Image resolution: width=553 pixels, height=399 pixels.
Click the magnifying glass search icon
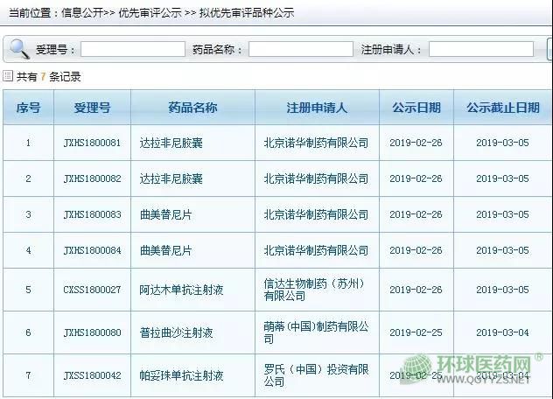tap(17, 49)
